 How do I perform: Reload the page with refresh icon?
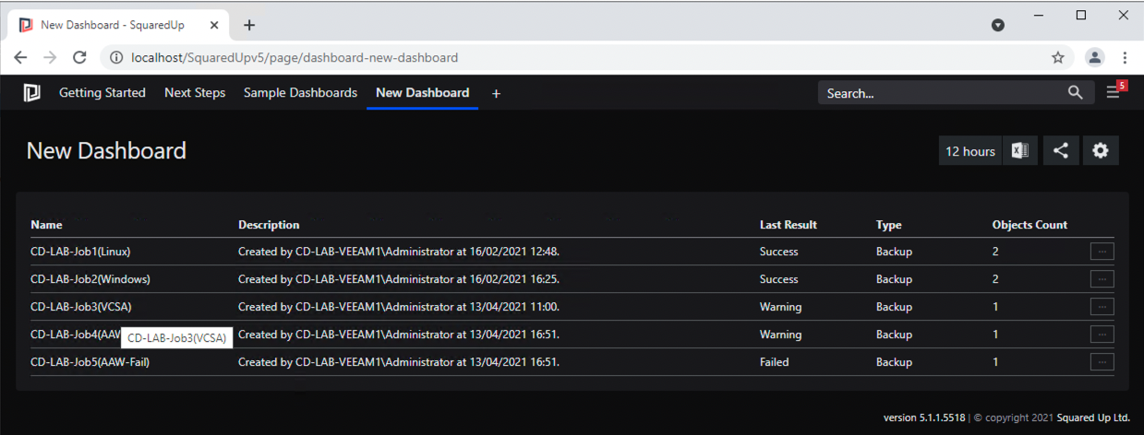(80, 57)
